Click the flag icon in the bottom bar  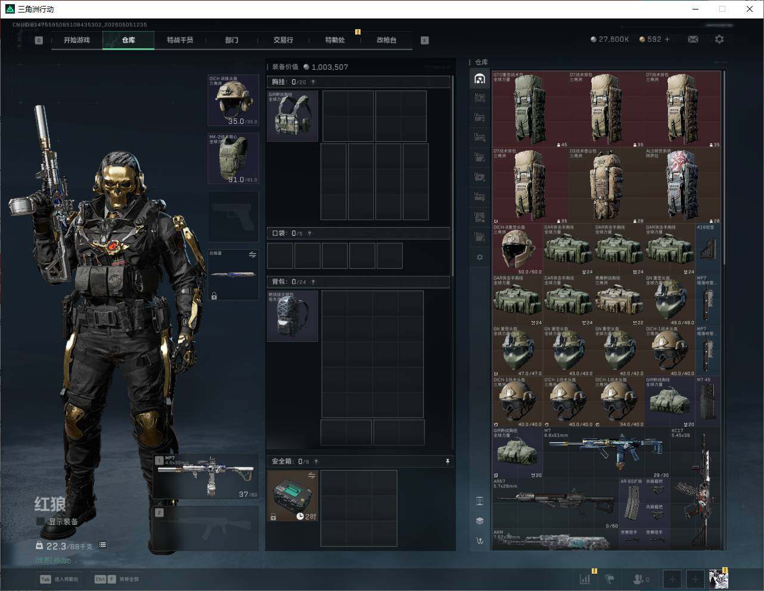[610, 578]
